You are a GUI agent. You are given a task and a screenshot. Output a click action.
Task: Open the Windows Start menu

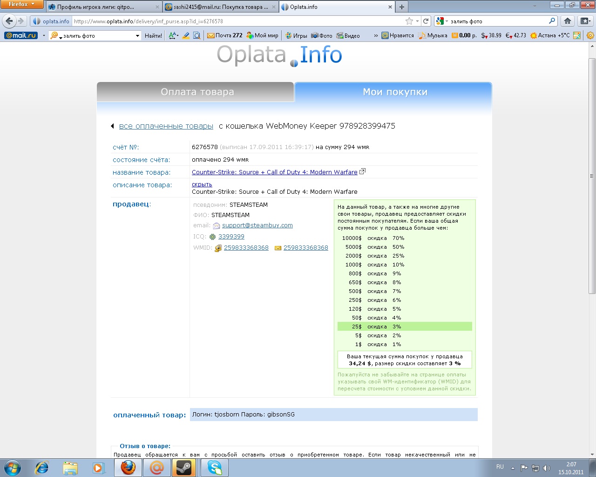click(13, 467)
